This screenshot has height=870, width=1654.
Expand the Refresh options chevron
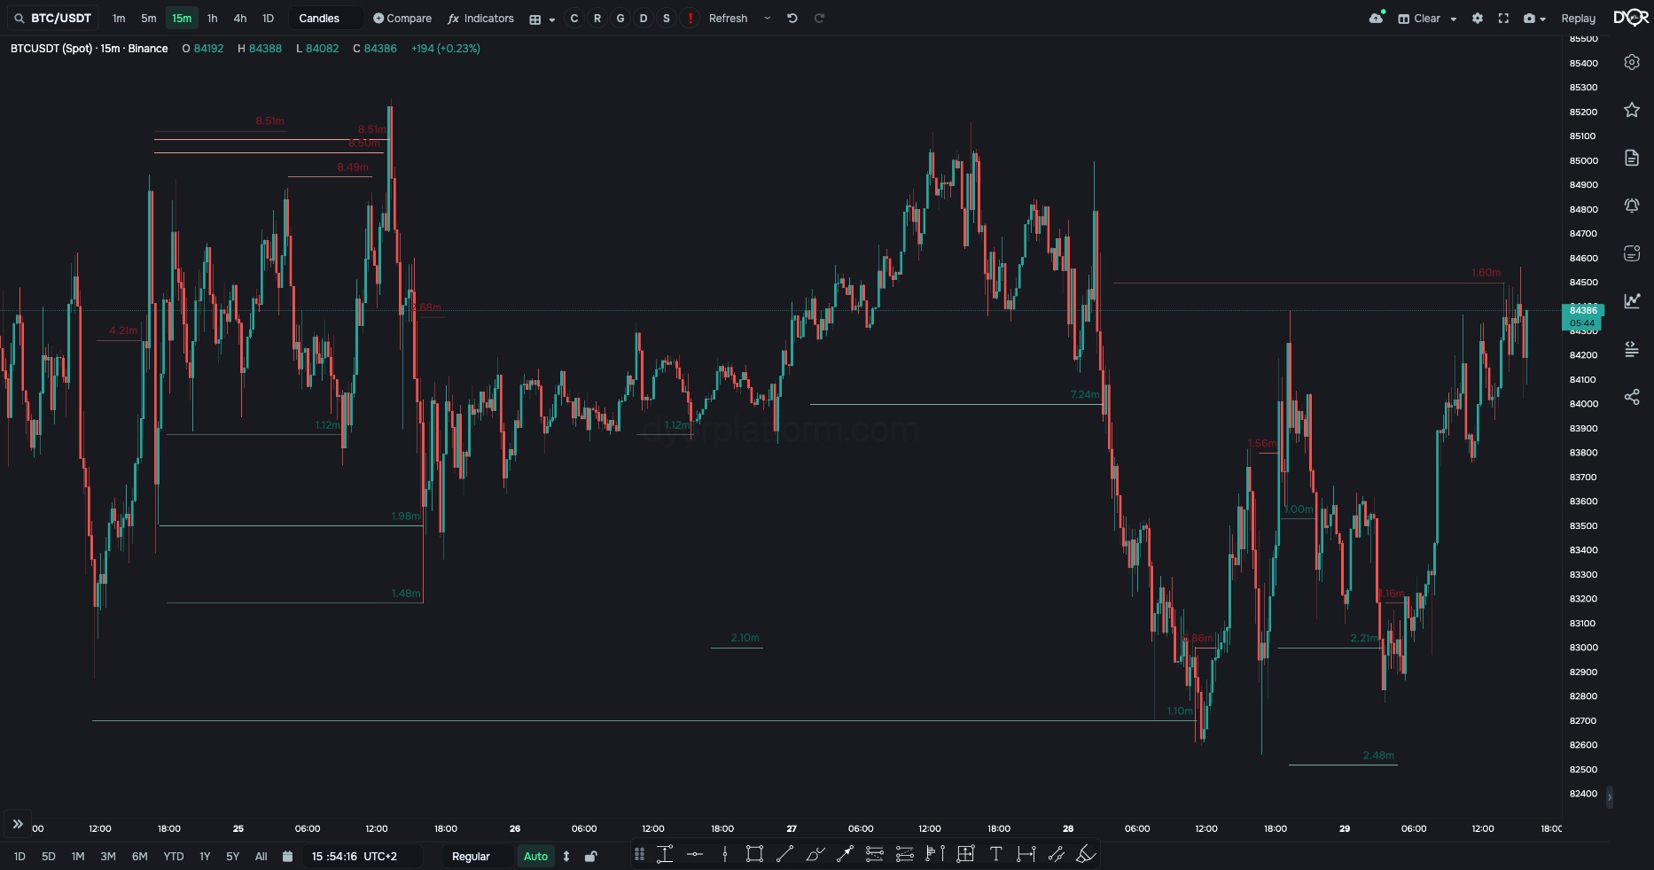pos(768,18)
